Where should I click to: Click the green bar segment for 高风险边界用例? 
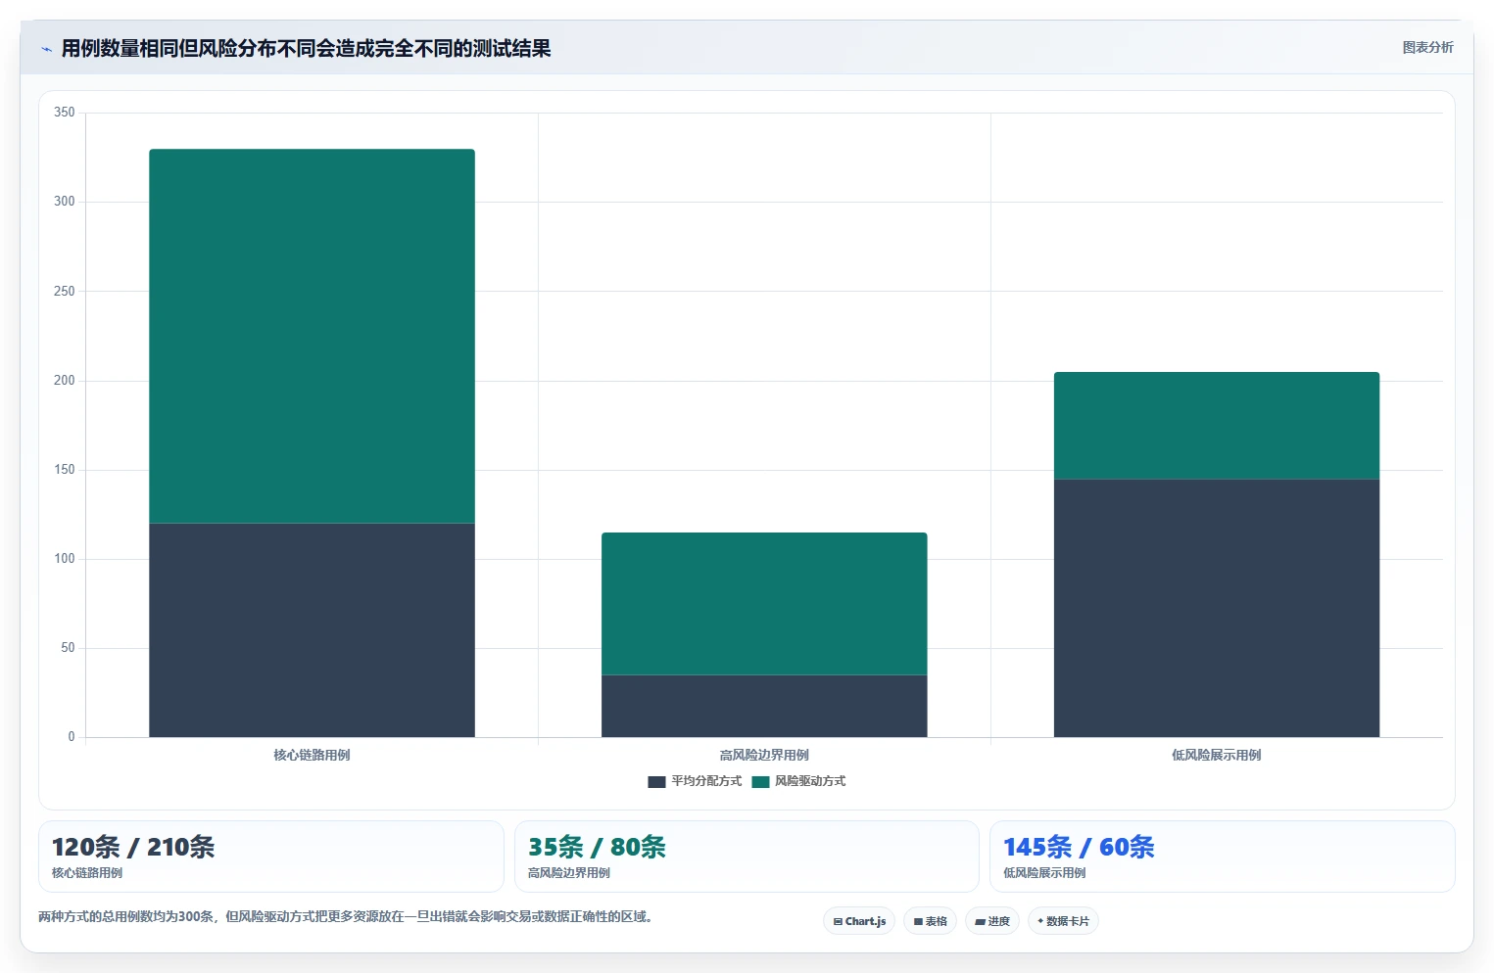764,604
